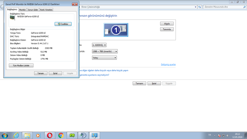
Task: Launch Internet Explorer from taskbar
Action: point(16,135)
